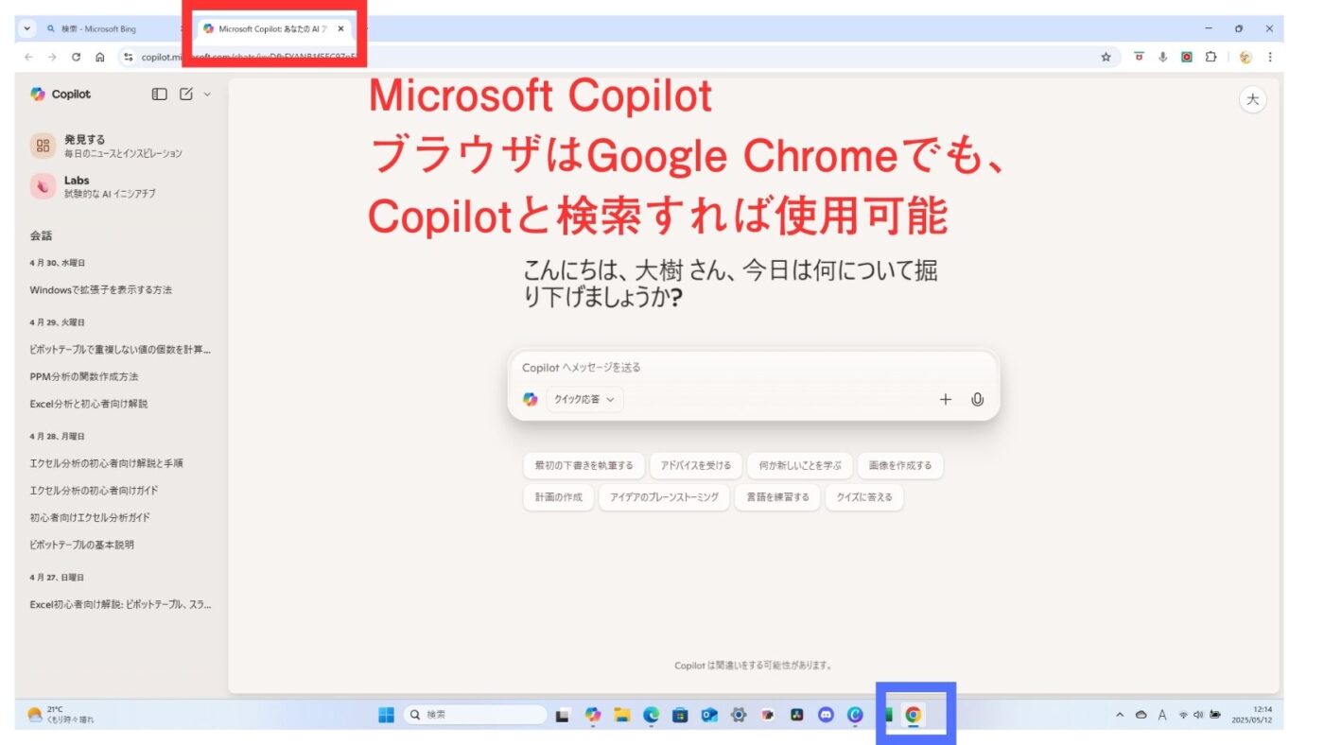This screenshot has width=1324, height=745.
Task: Click the site info icon in address bar
Action: 130,57
